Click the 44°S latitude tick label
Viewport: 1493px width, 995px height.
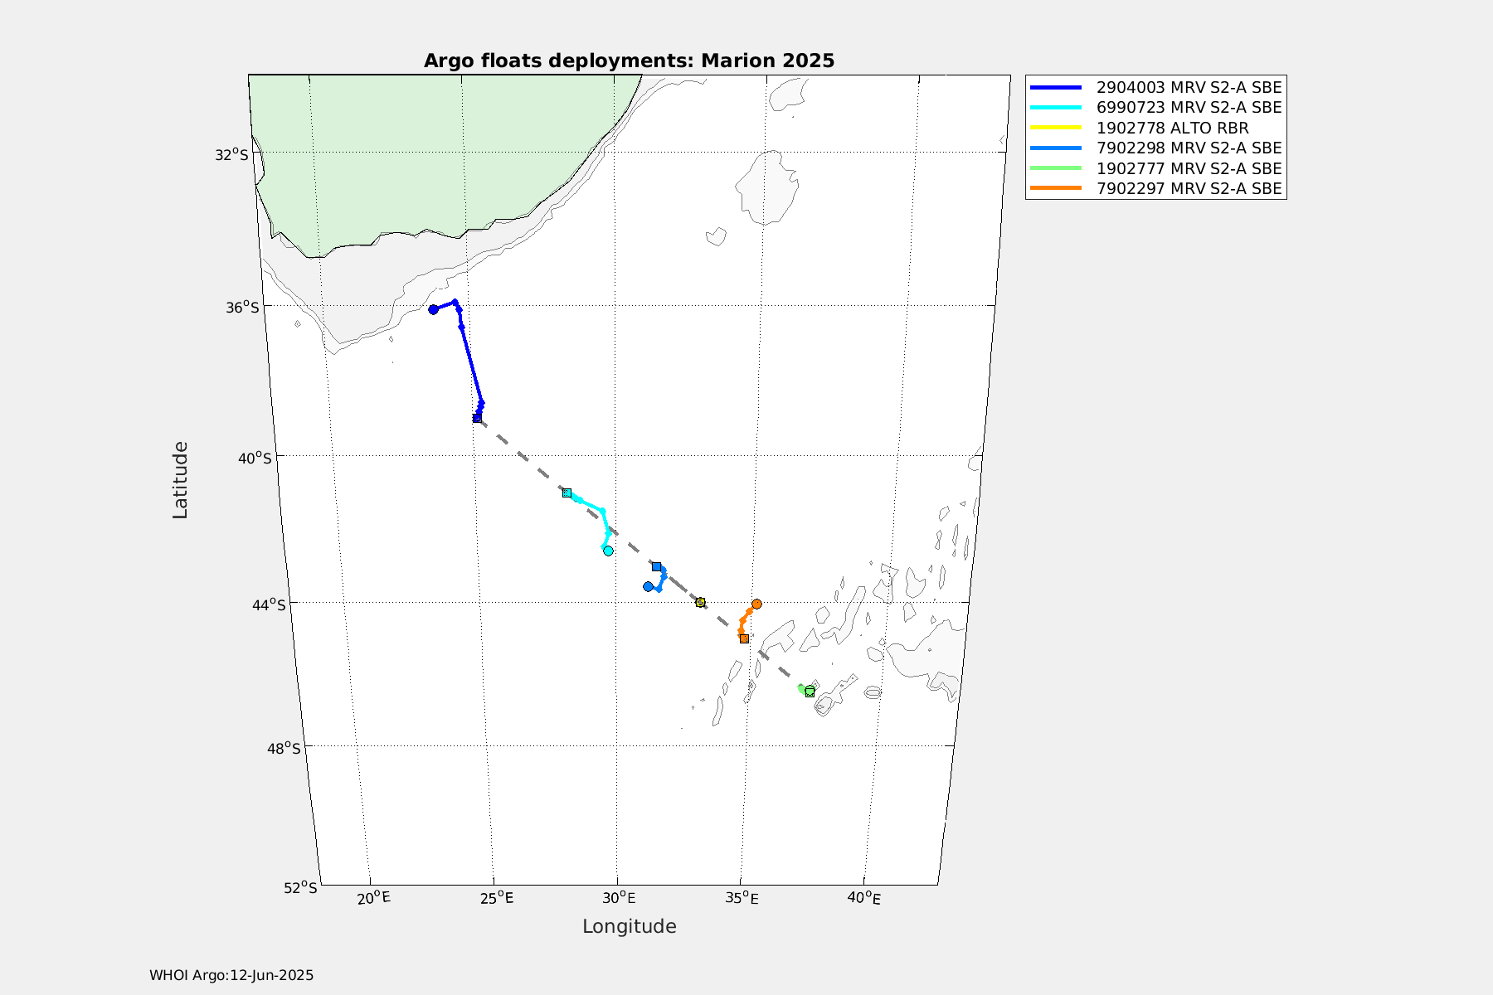(269, 605)
